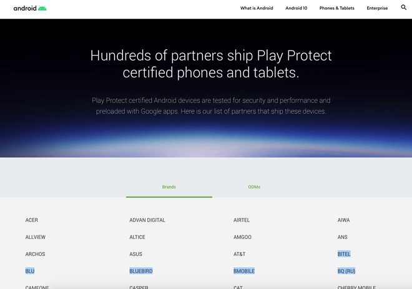Screen dimensions: 412x289
Task: Click the ALLVIEW brand entry
Action: pyautogui.click(x=35, y=237)
